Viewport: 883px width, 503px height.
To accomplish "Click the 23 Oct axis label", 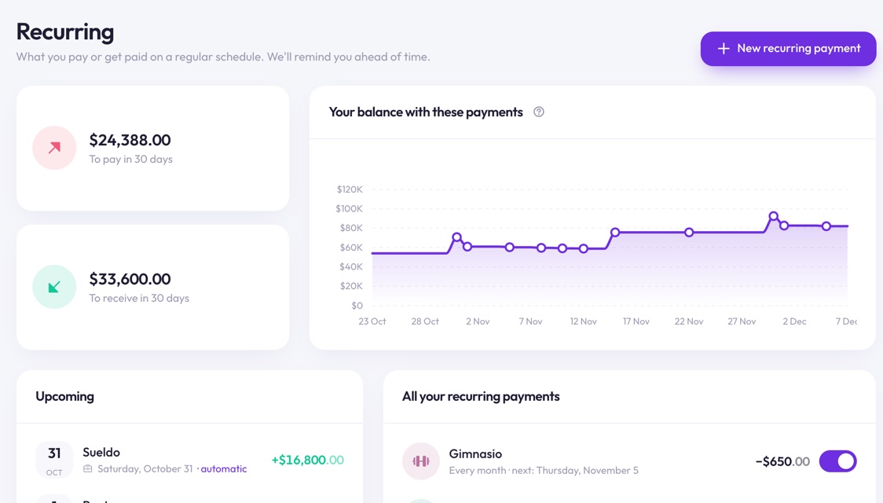I will point(372,321).
